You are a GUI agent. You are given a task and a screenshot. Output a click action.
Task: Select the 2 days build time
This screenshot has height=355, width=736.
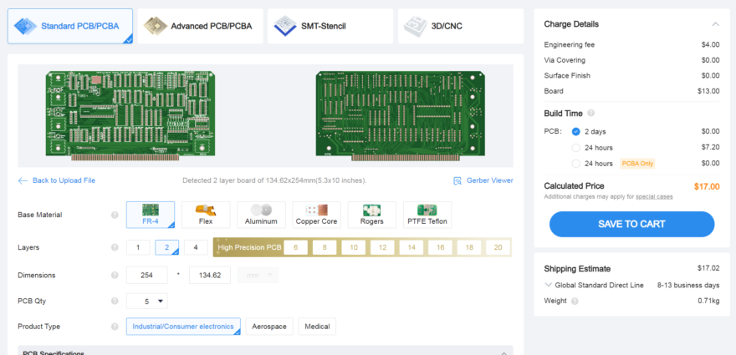pos(576,131)
